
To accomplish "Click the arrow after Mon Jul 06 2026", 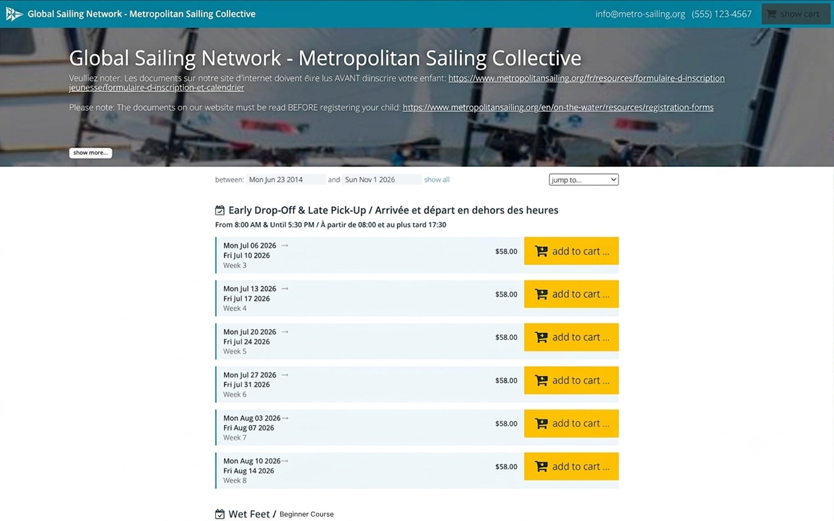I will click(285, 246).
